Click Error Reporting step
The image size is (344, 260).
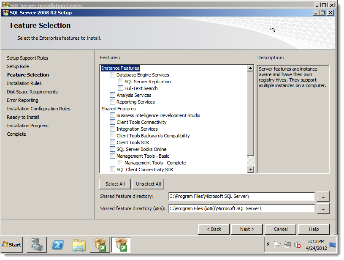(x=22, y=100)
